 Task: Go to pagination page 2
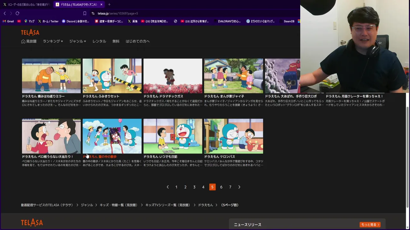point(185,187)
